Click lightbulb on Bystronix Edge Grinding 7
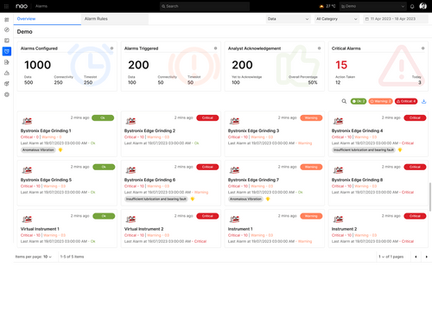Screen dimensions: 432x324 [268, 199]
